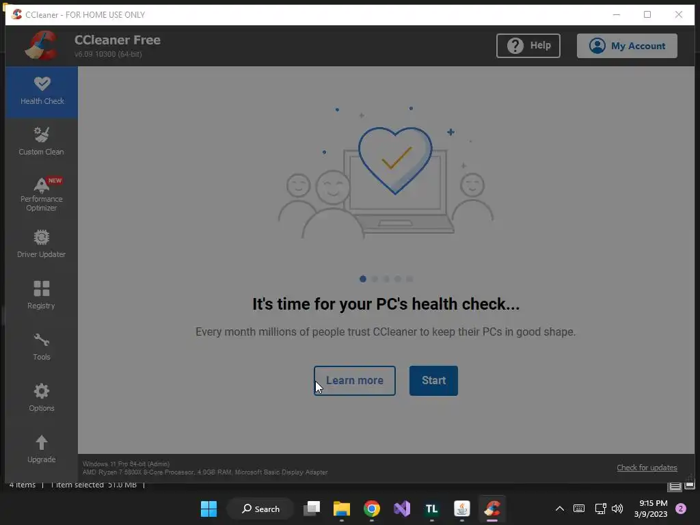700x525 pixels.
Task: Select the fifth carousel page dot
Action: tap(409, 279)
